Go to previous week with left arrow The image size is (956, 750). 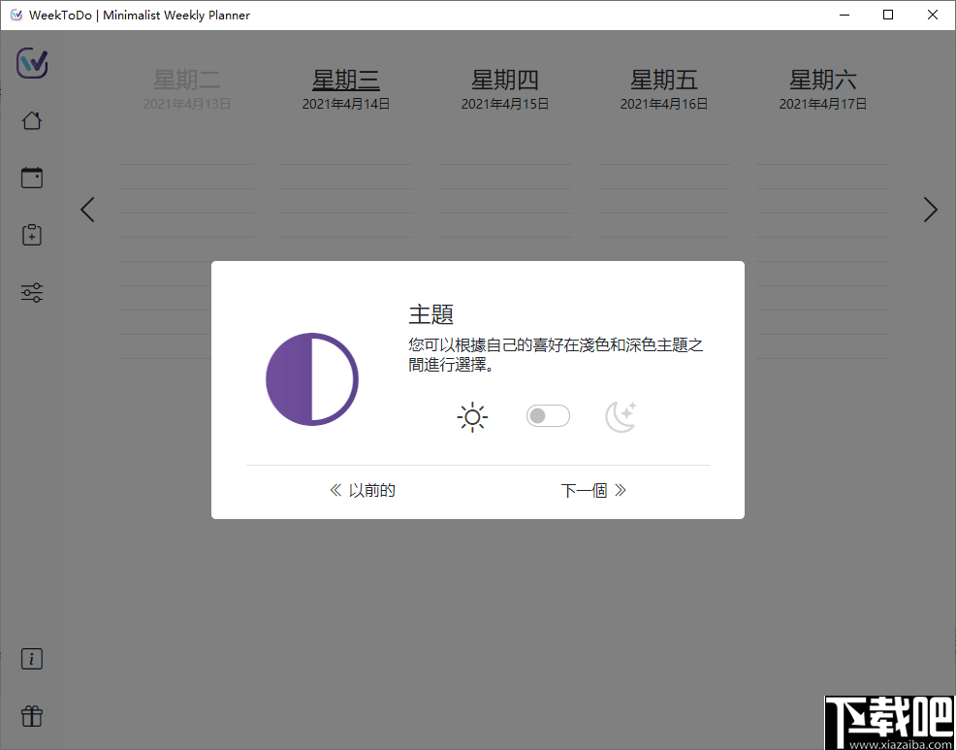coord(88,210)
